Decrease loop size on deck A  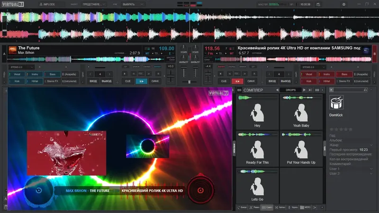(x=90, y=74)
